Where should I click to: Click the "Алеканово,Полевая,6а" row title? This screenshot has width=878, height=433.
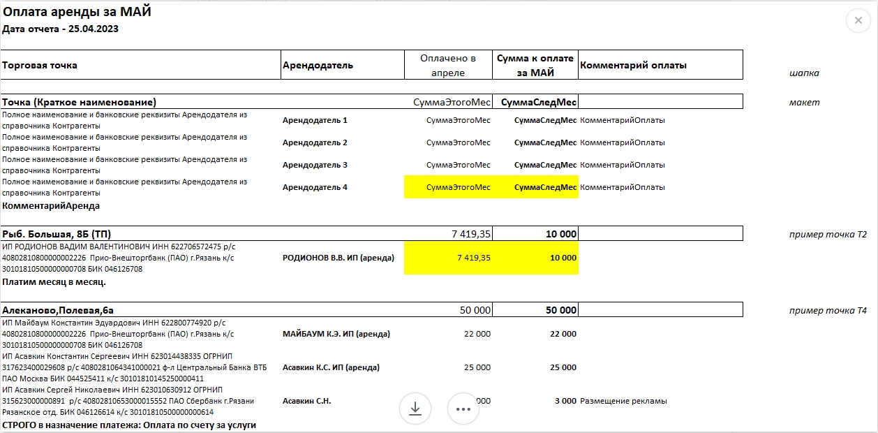click(x=58, y=310)
